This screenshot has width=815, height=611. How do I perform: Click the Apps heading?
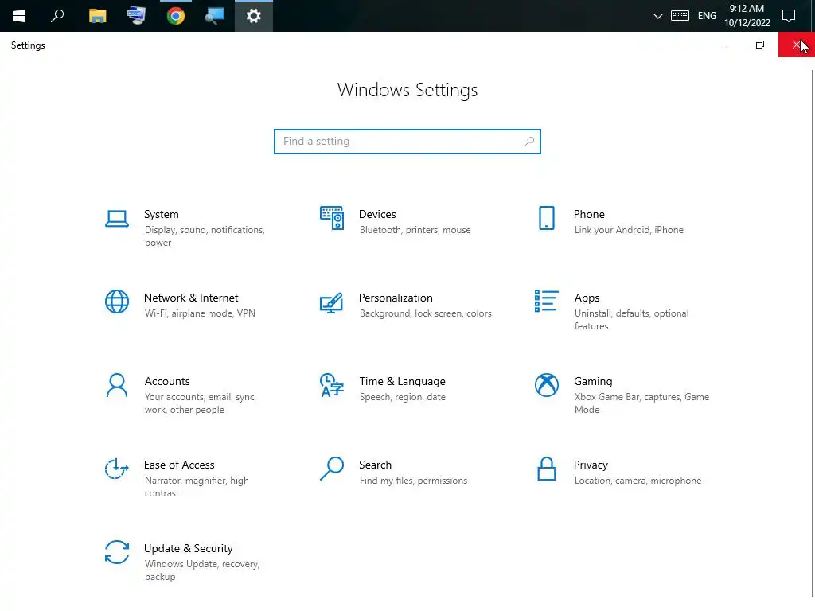tap(587, 298)
